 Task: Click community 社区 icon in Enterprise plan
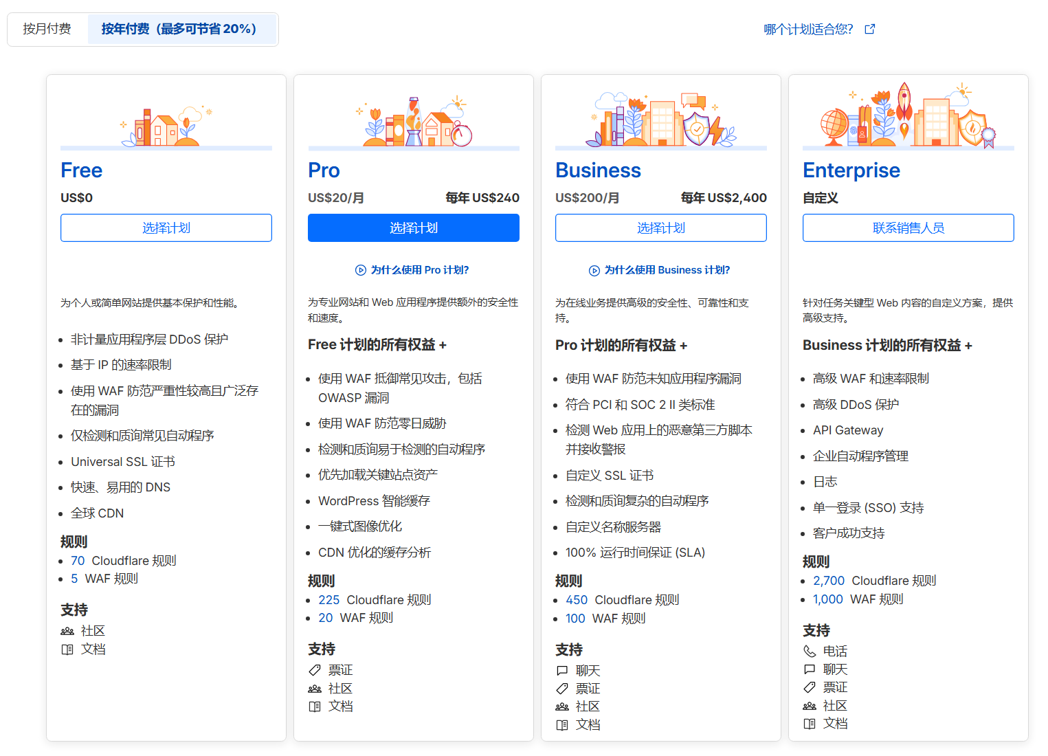(x=810, y=706)
